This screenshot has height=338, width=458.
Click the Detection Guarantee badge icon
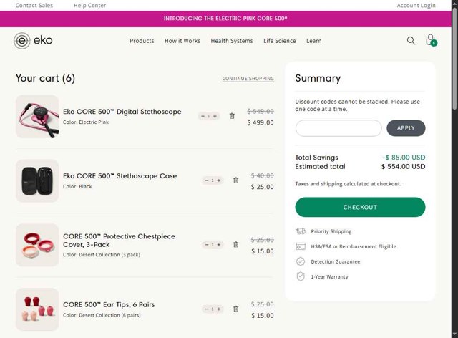pyautogui.click(x=301, y=261)
